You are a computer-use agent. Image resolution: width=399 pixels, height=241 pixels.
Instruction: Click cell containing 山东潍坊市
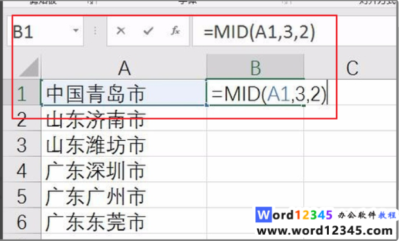click(124, 144)
